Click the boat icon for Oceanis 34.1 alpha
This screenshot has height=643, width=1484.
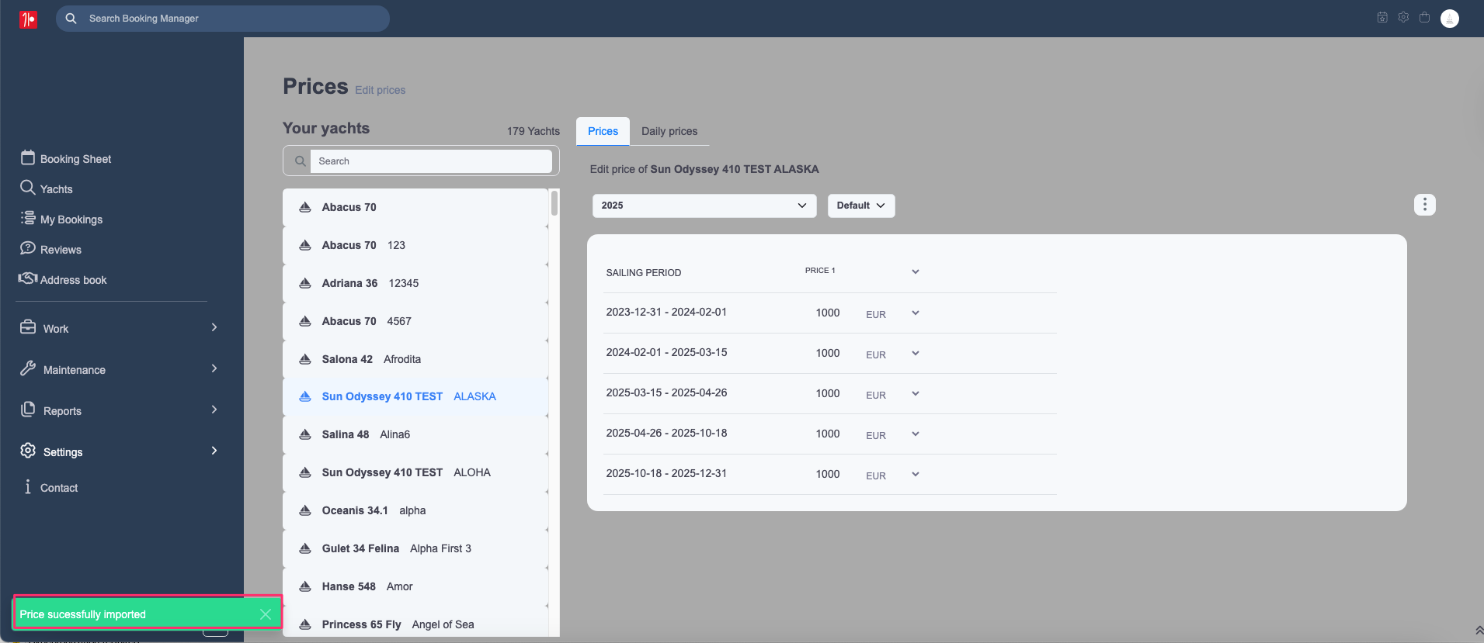305,510
